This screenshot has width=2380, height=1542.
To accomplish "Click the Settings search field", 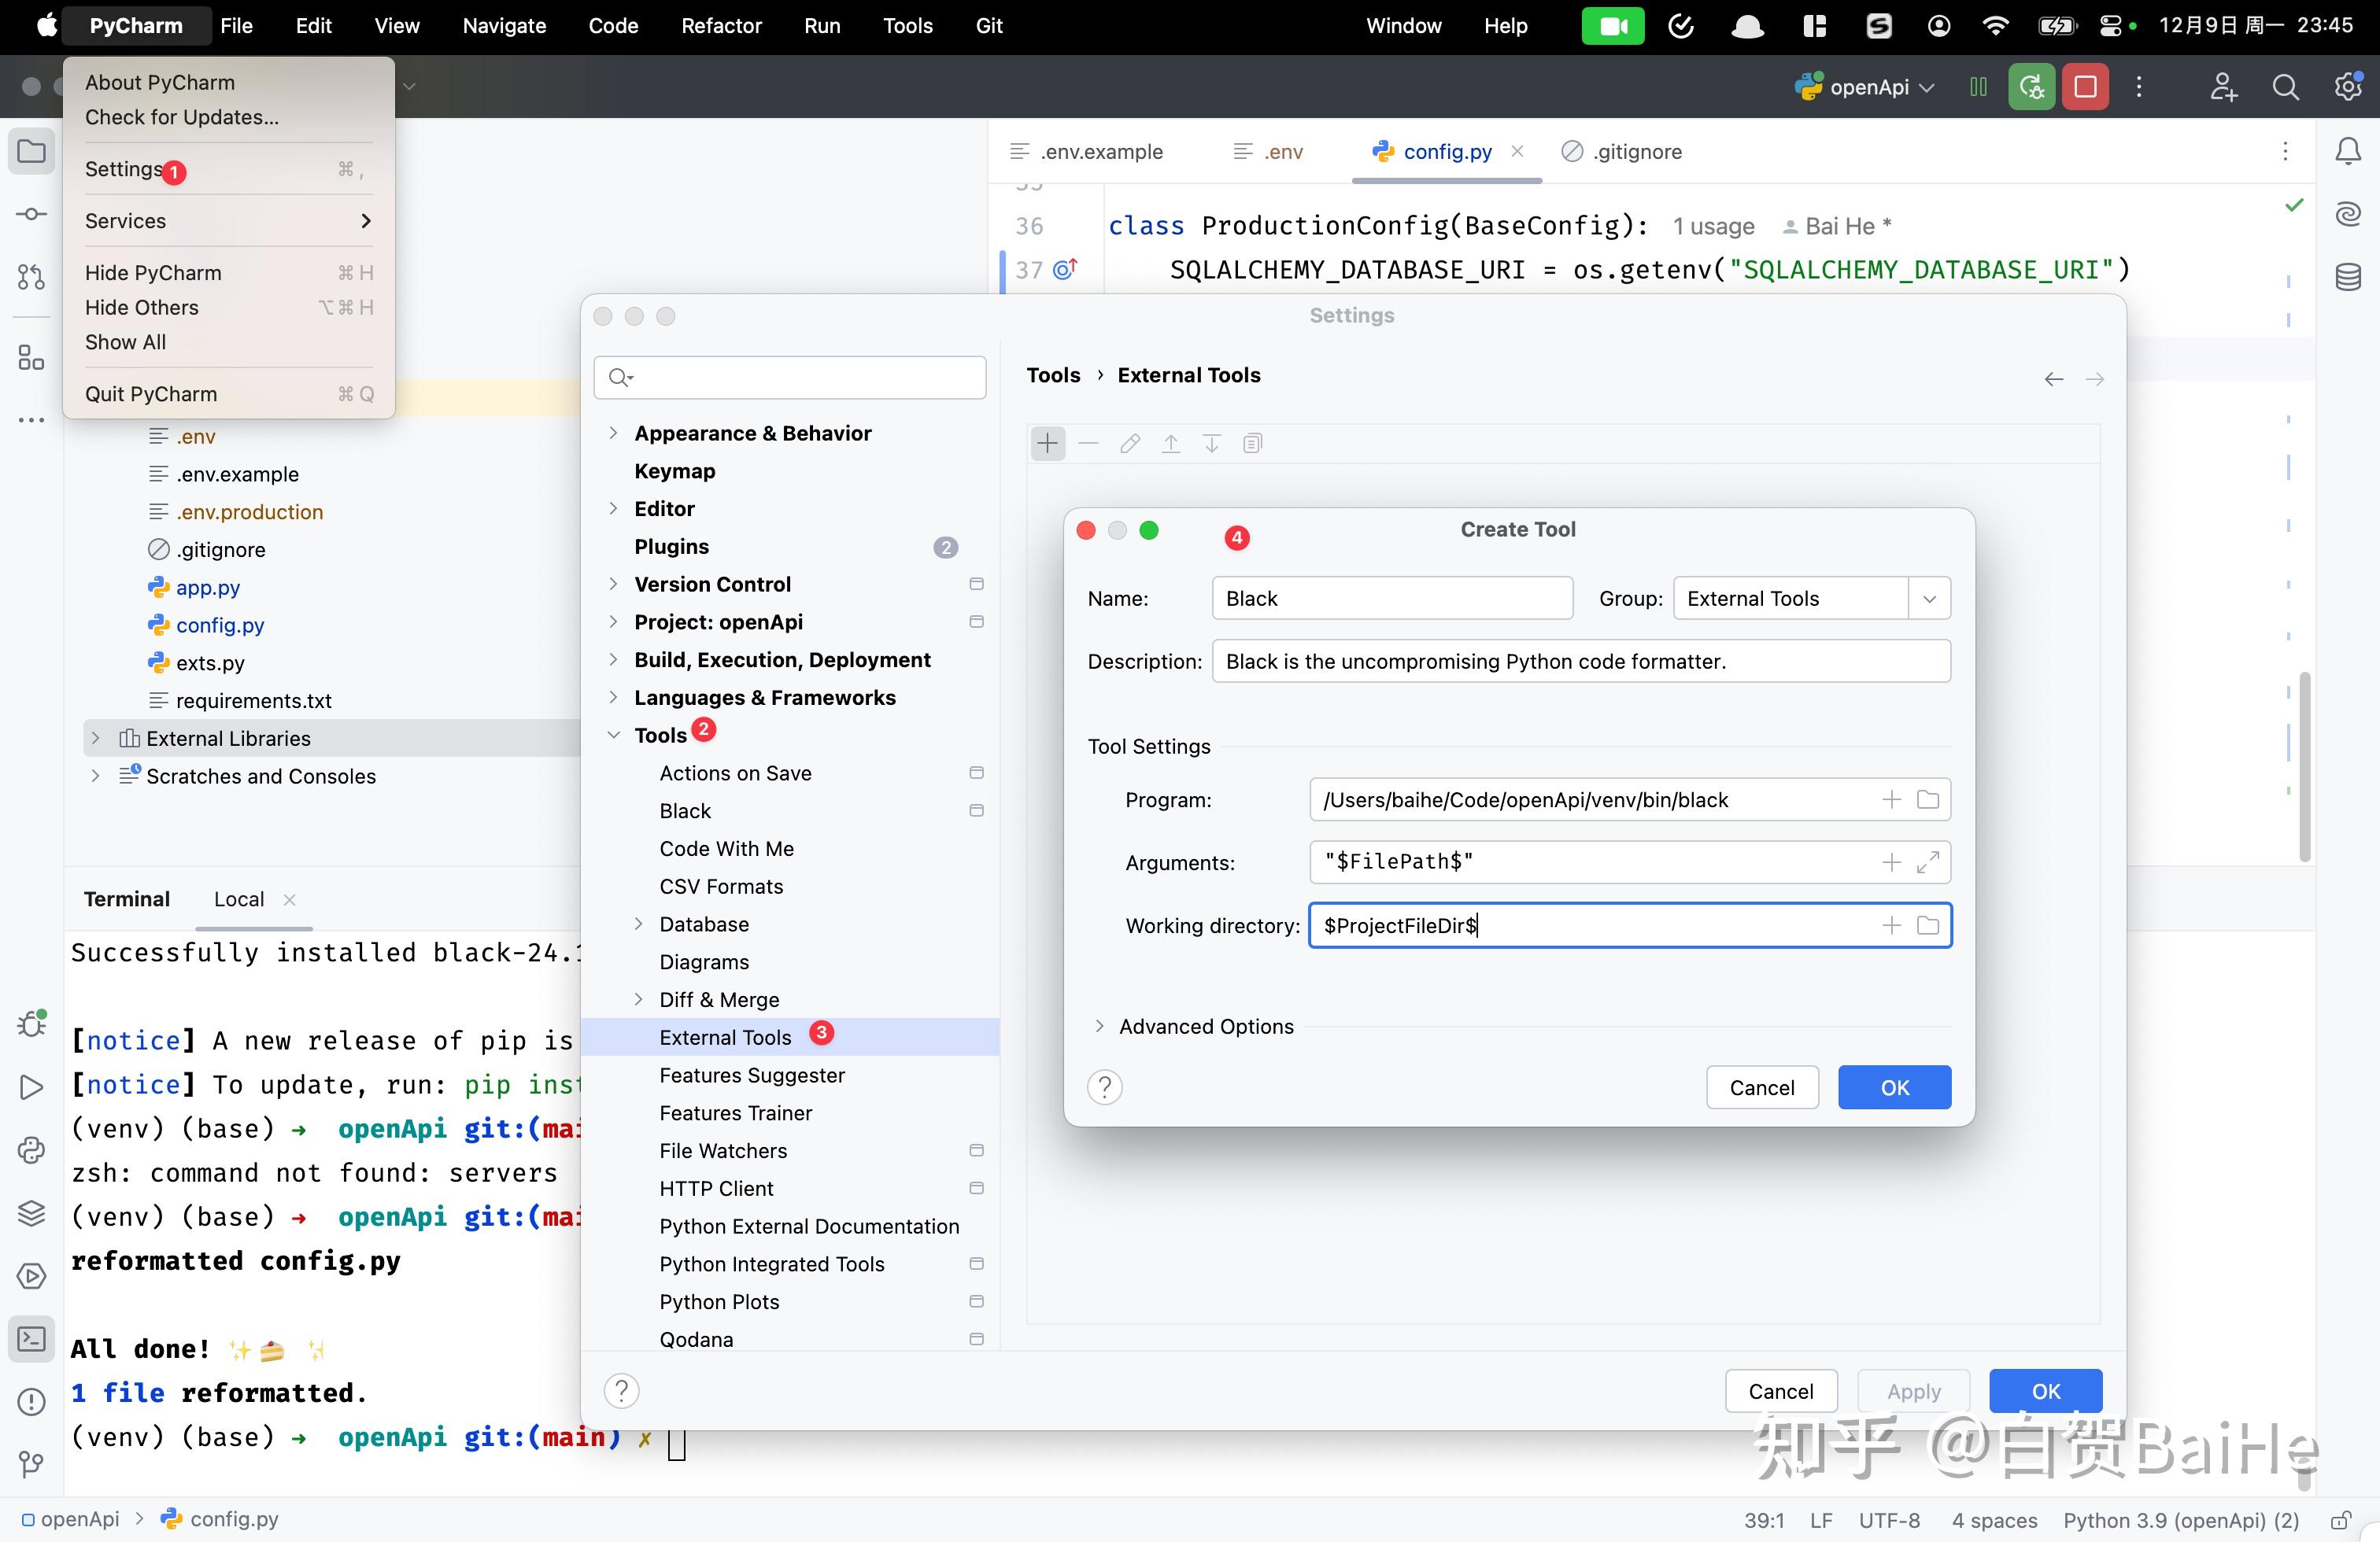I will (x=789, y=377).
